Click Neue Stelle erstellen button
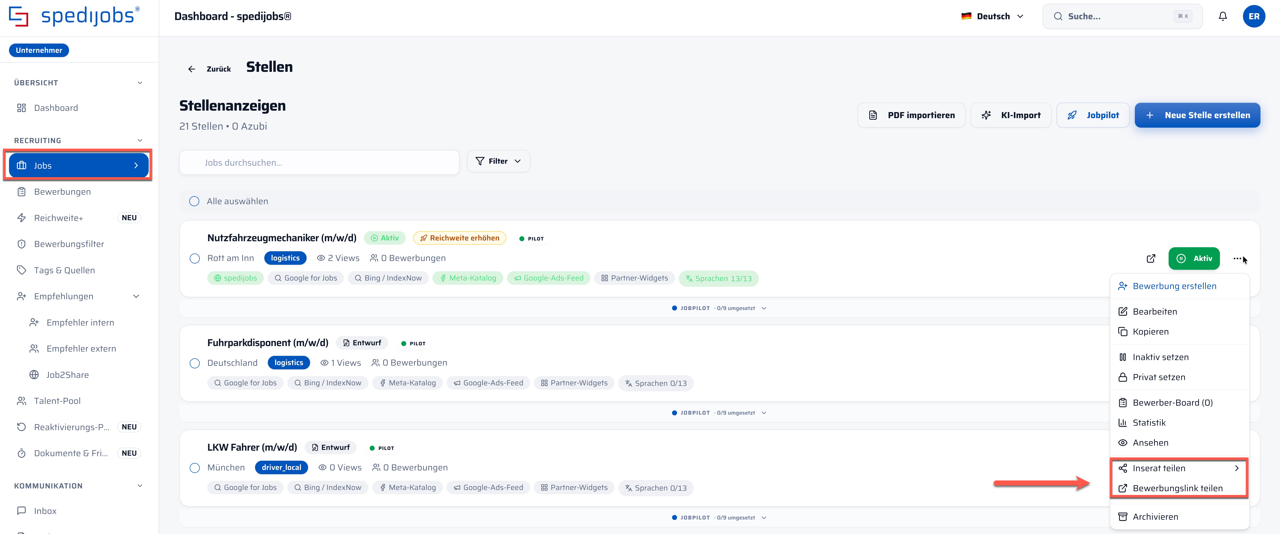Screen dimensions: 1280x534 click(x=1197, y=115)
